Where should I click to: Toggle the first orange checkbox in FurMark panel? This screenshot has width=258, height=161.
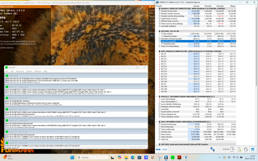(150, 20)
